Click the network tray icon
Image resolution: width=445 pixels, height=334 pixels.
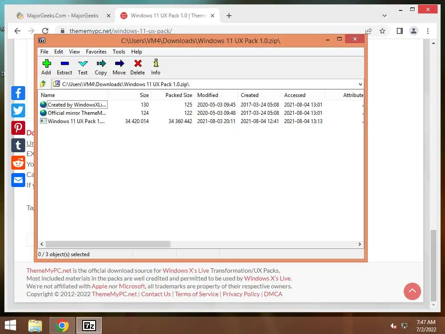coord(404,326)
